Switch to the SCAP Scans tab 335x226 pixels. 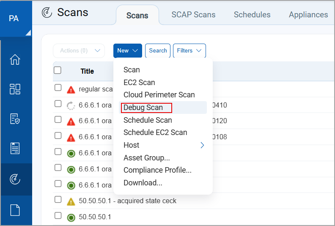[193, 14]
